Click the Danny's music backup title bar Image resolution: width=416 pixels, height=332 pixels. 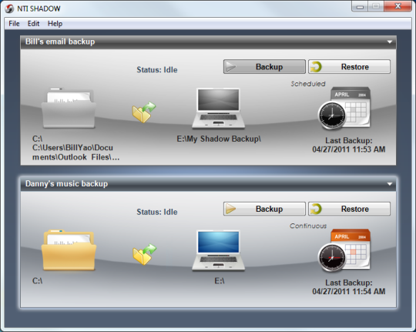[208, 184]
